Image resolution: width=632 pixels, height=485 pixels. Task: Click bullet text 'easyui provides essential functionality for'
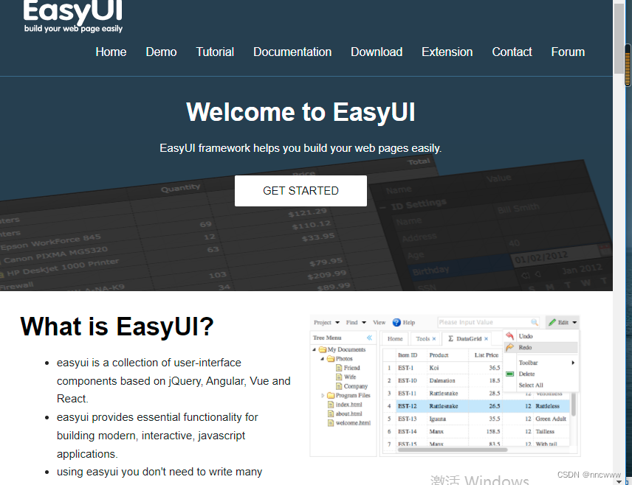(157, 417)
